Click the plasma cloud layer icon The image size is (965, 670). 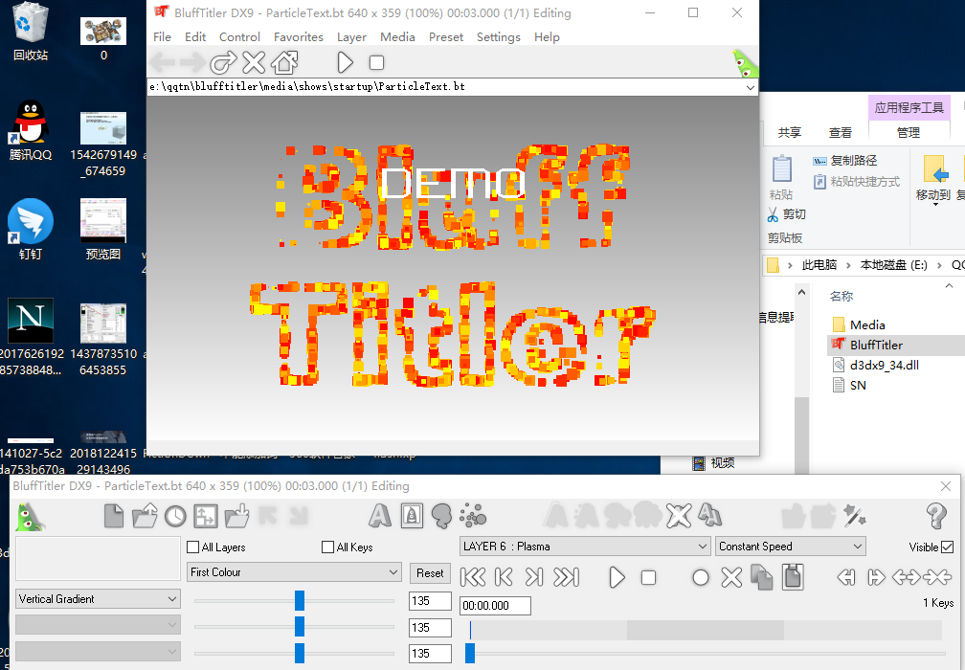(441, 516)
